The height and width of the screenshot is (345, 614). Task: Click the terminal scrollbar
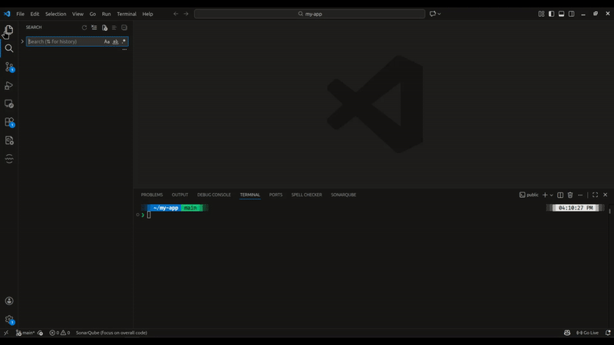[609, 212]
